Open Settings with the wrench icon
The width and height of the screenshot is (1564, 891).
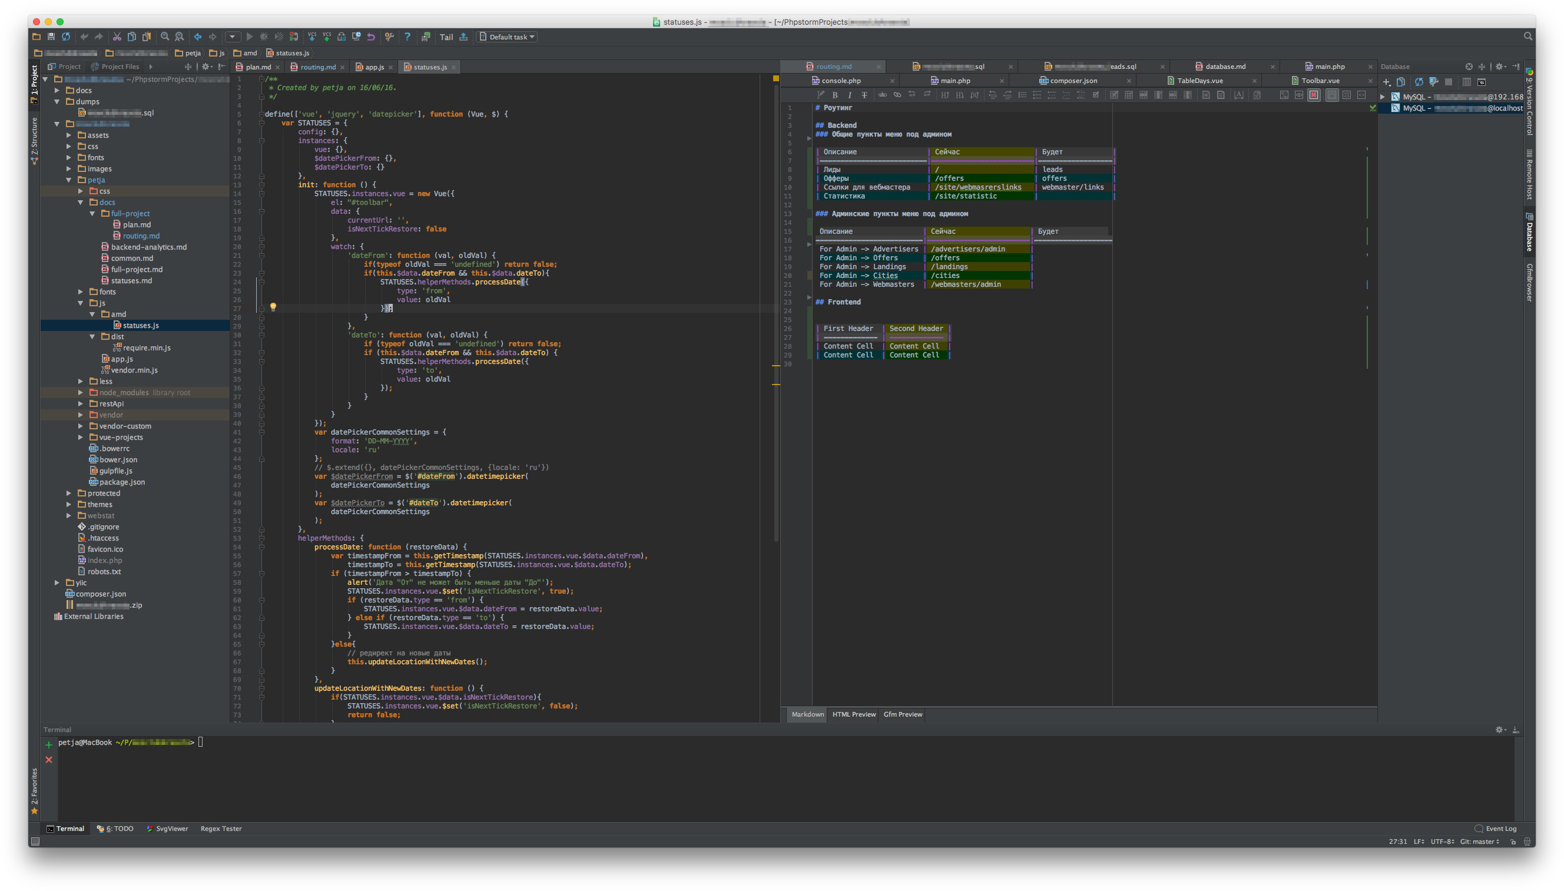(x=389, y=37)
